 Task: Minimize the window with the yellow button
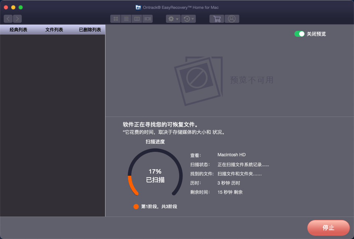tap(13, 7)
